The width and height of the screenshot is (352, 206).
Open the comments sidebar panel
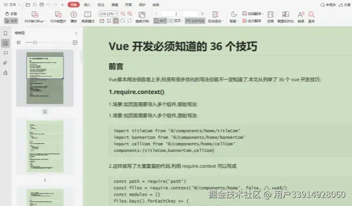[5, 53]
